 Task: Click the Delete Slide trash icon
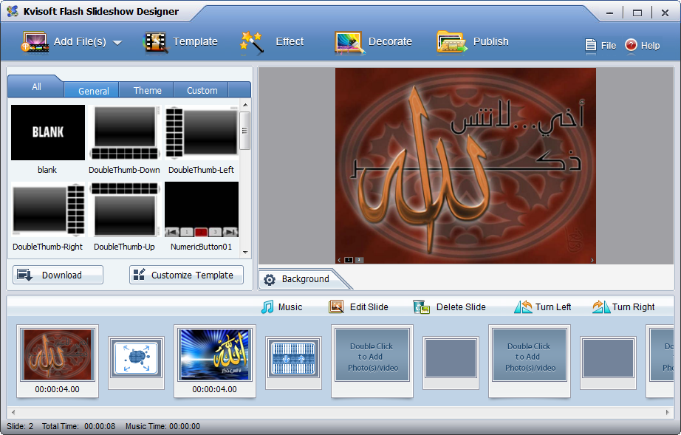[x=421, y=307]
